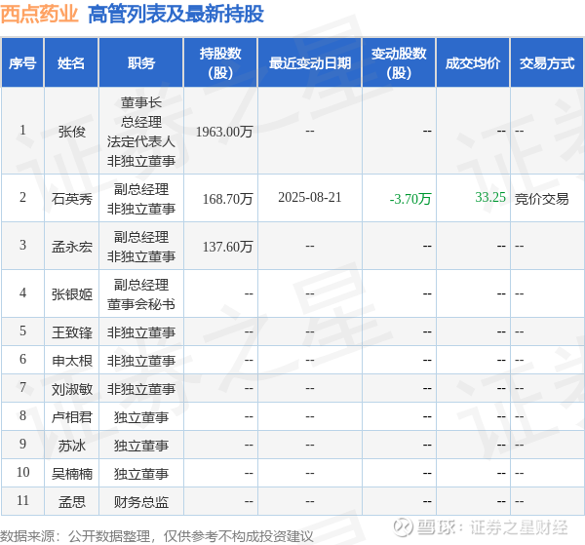585x545 pixels.
Task: Click row number 10
Action: (x=22, y=472)
